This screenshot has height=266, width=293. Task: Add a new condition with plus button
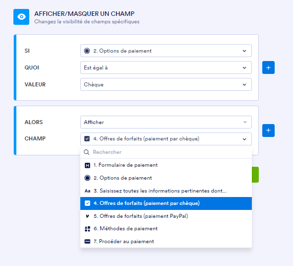[268, 67]
